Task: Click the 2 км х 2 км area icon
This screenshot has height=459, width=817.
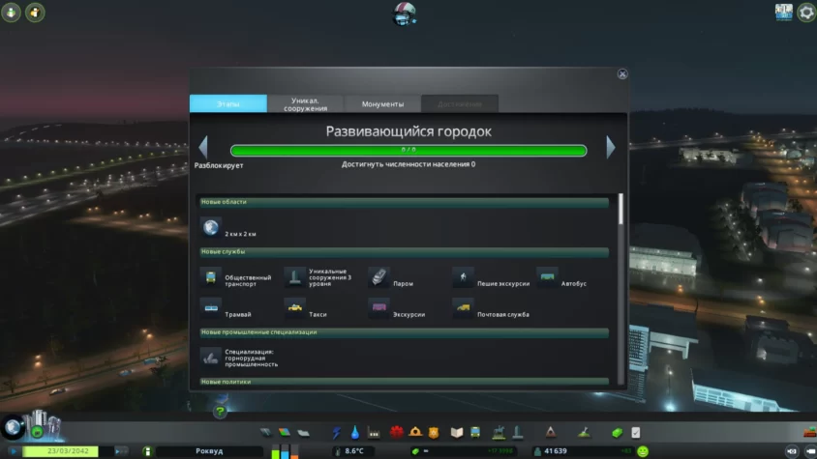Action: coord(210,227)
